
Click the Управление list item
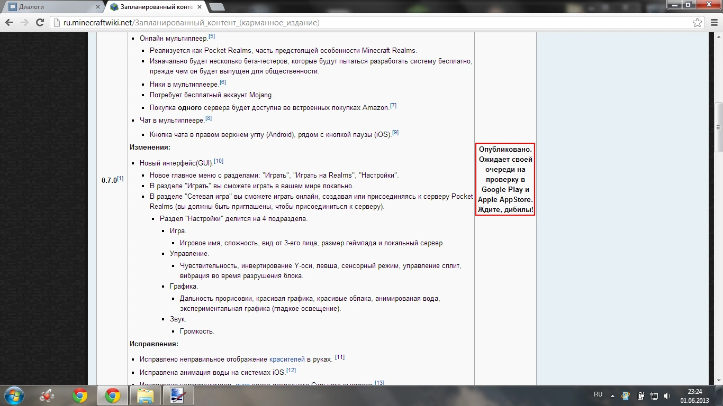click(x=189, y=254)
